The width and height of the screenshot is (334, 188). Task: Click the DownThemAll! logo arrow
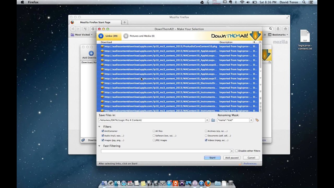255,36
